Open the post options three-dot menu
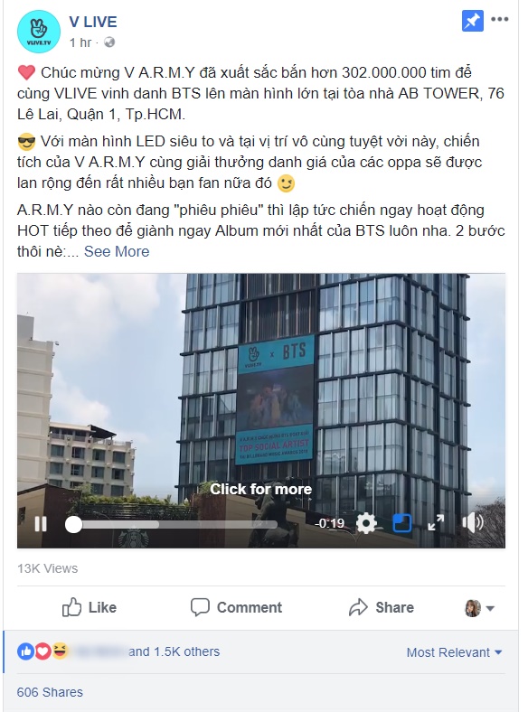Screen dimensions: 528x712 pyautogui.click(x=500, y=19)
